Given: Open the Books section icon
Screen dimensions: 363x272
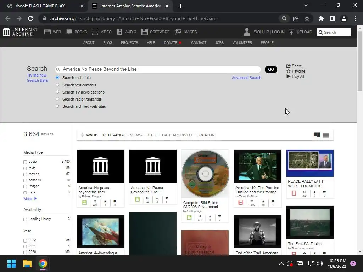Looking at the screenshot, I should click(69, 32).
